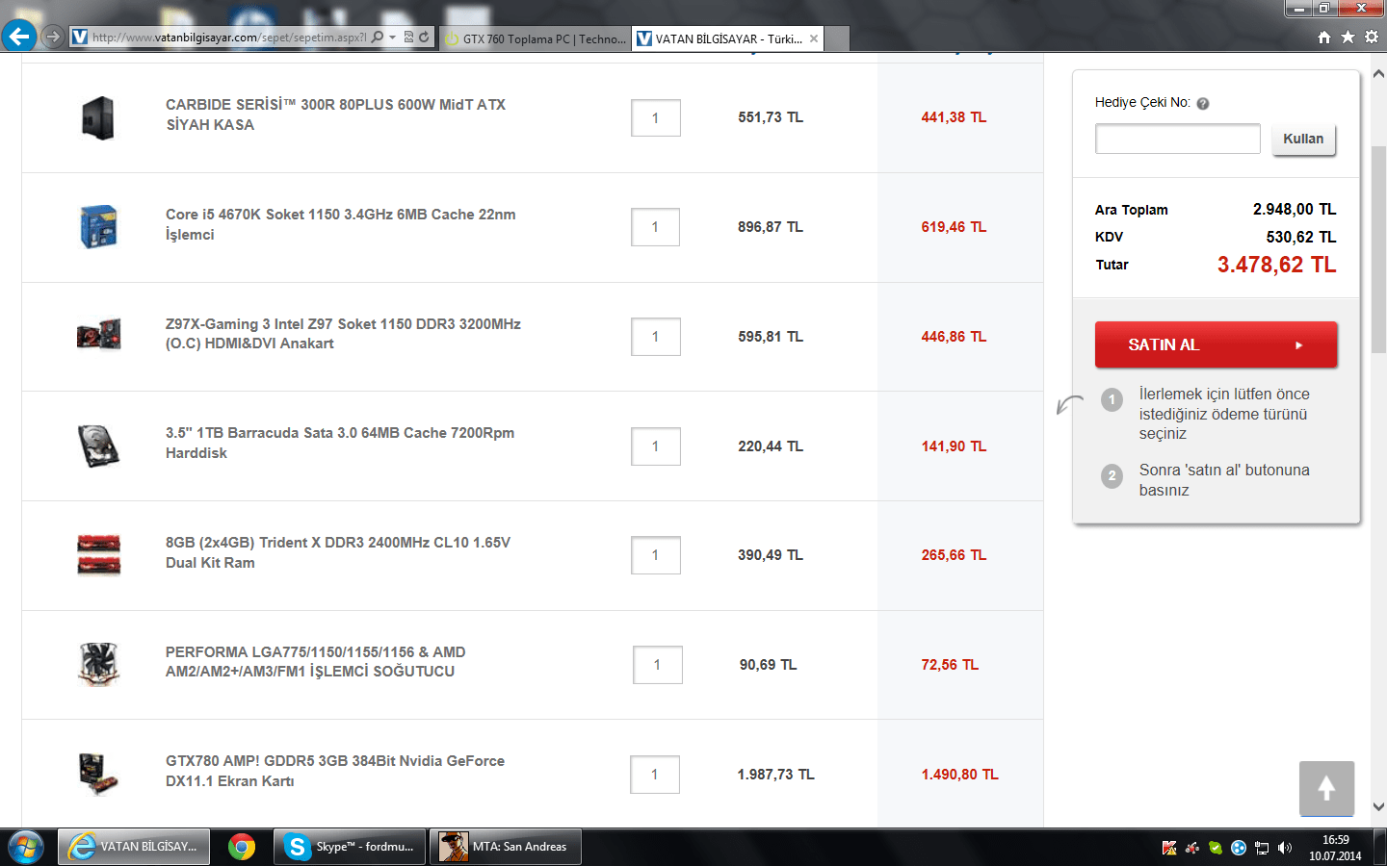
Task: Click the green Skype status tray icon
Action: point(1216,848)
